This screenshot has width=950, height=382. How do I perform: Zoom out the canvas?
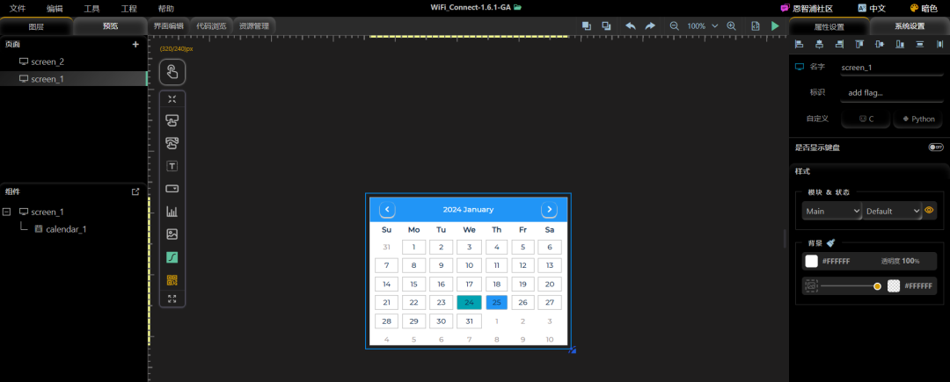coord(675,26)
